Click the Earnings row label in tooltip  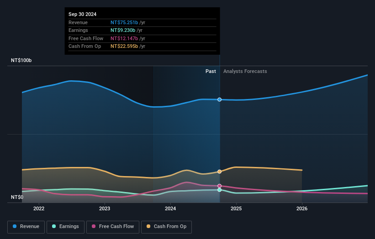(78, 30)
